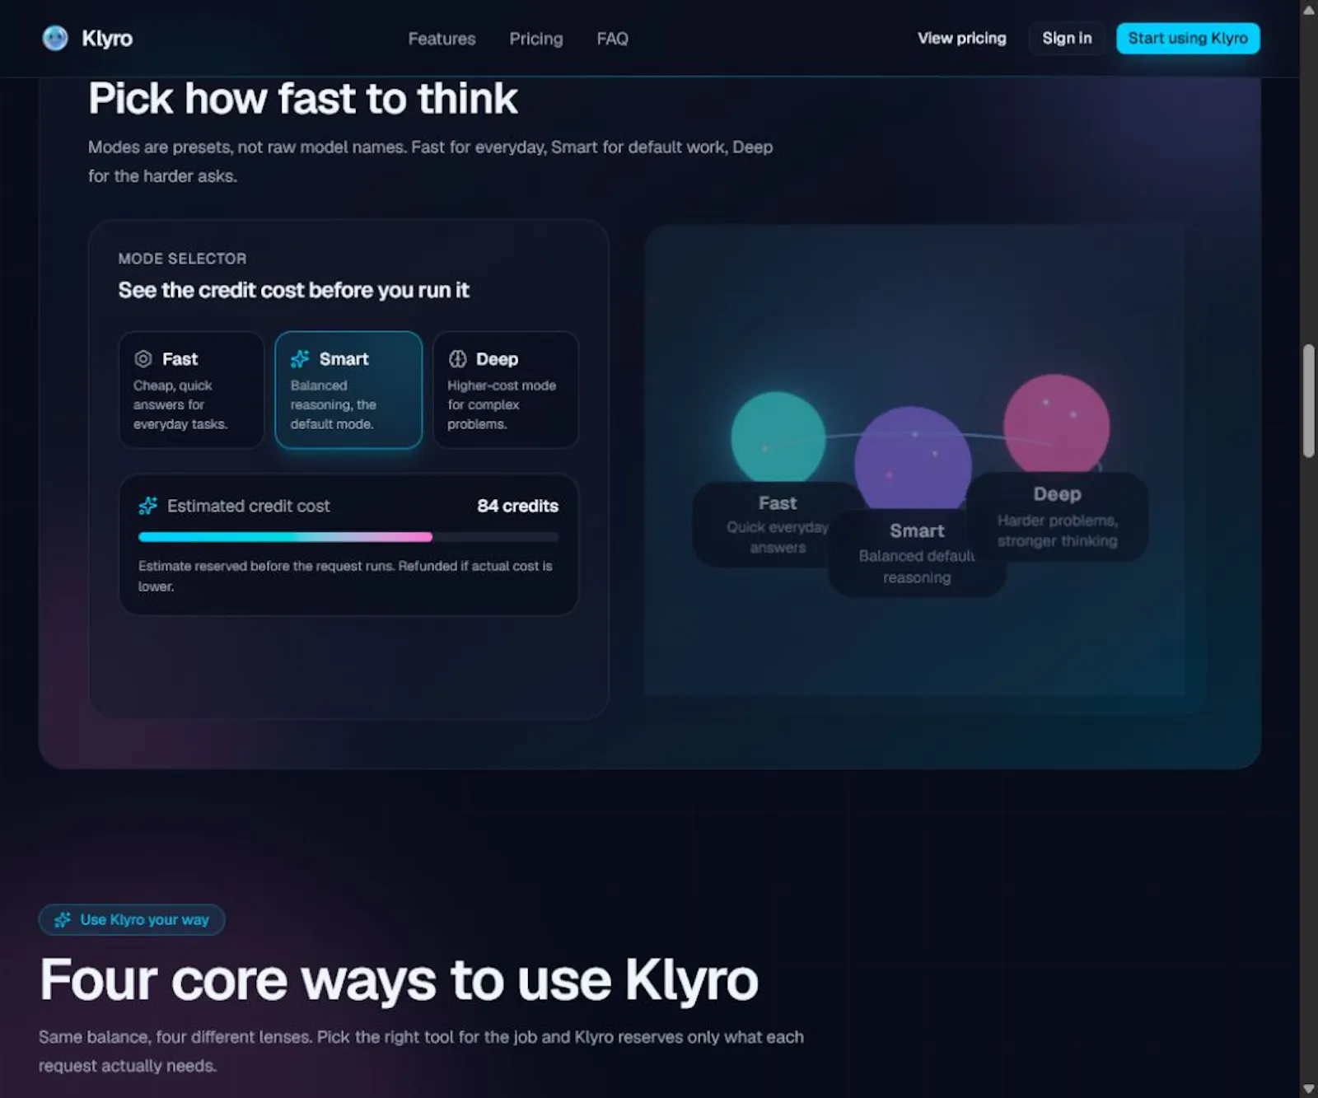Image resolution: width=1318 pixels, height=1098 pixels.
Task: Click the View pricing link
Action: (x=962, y=38)
